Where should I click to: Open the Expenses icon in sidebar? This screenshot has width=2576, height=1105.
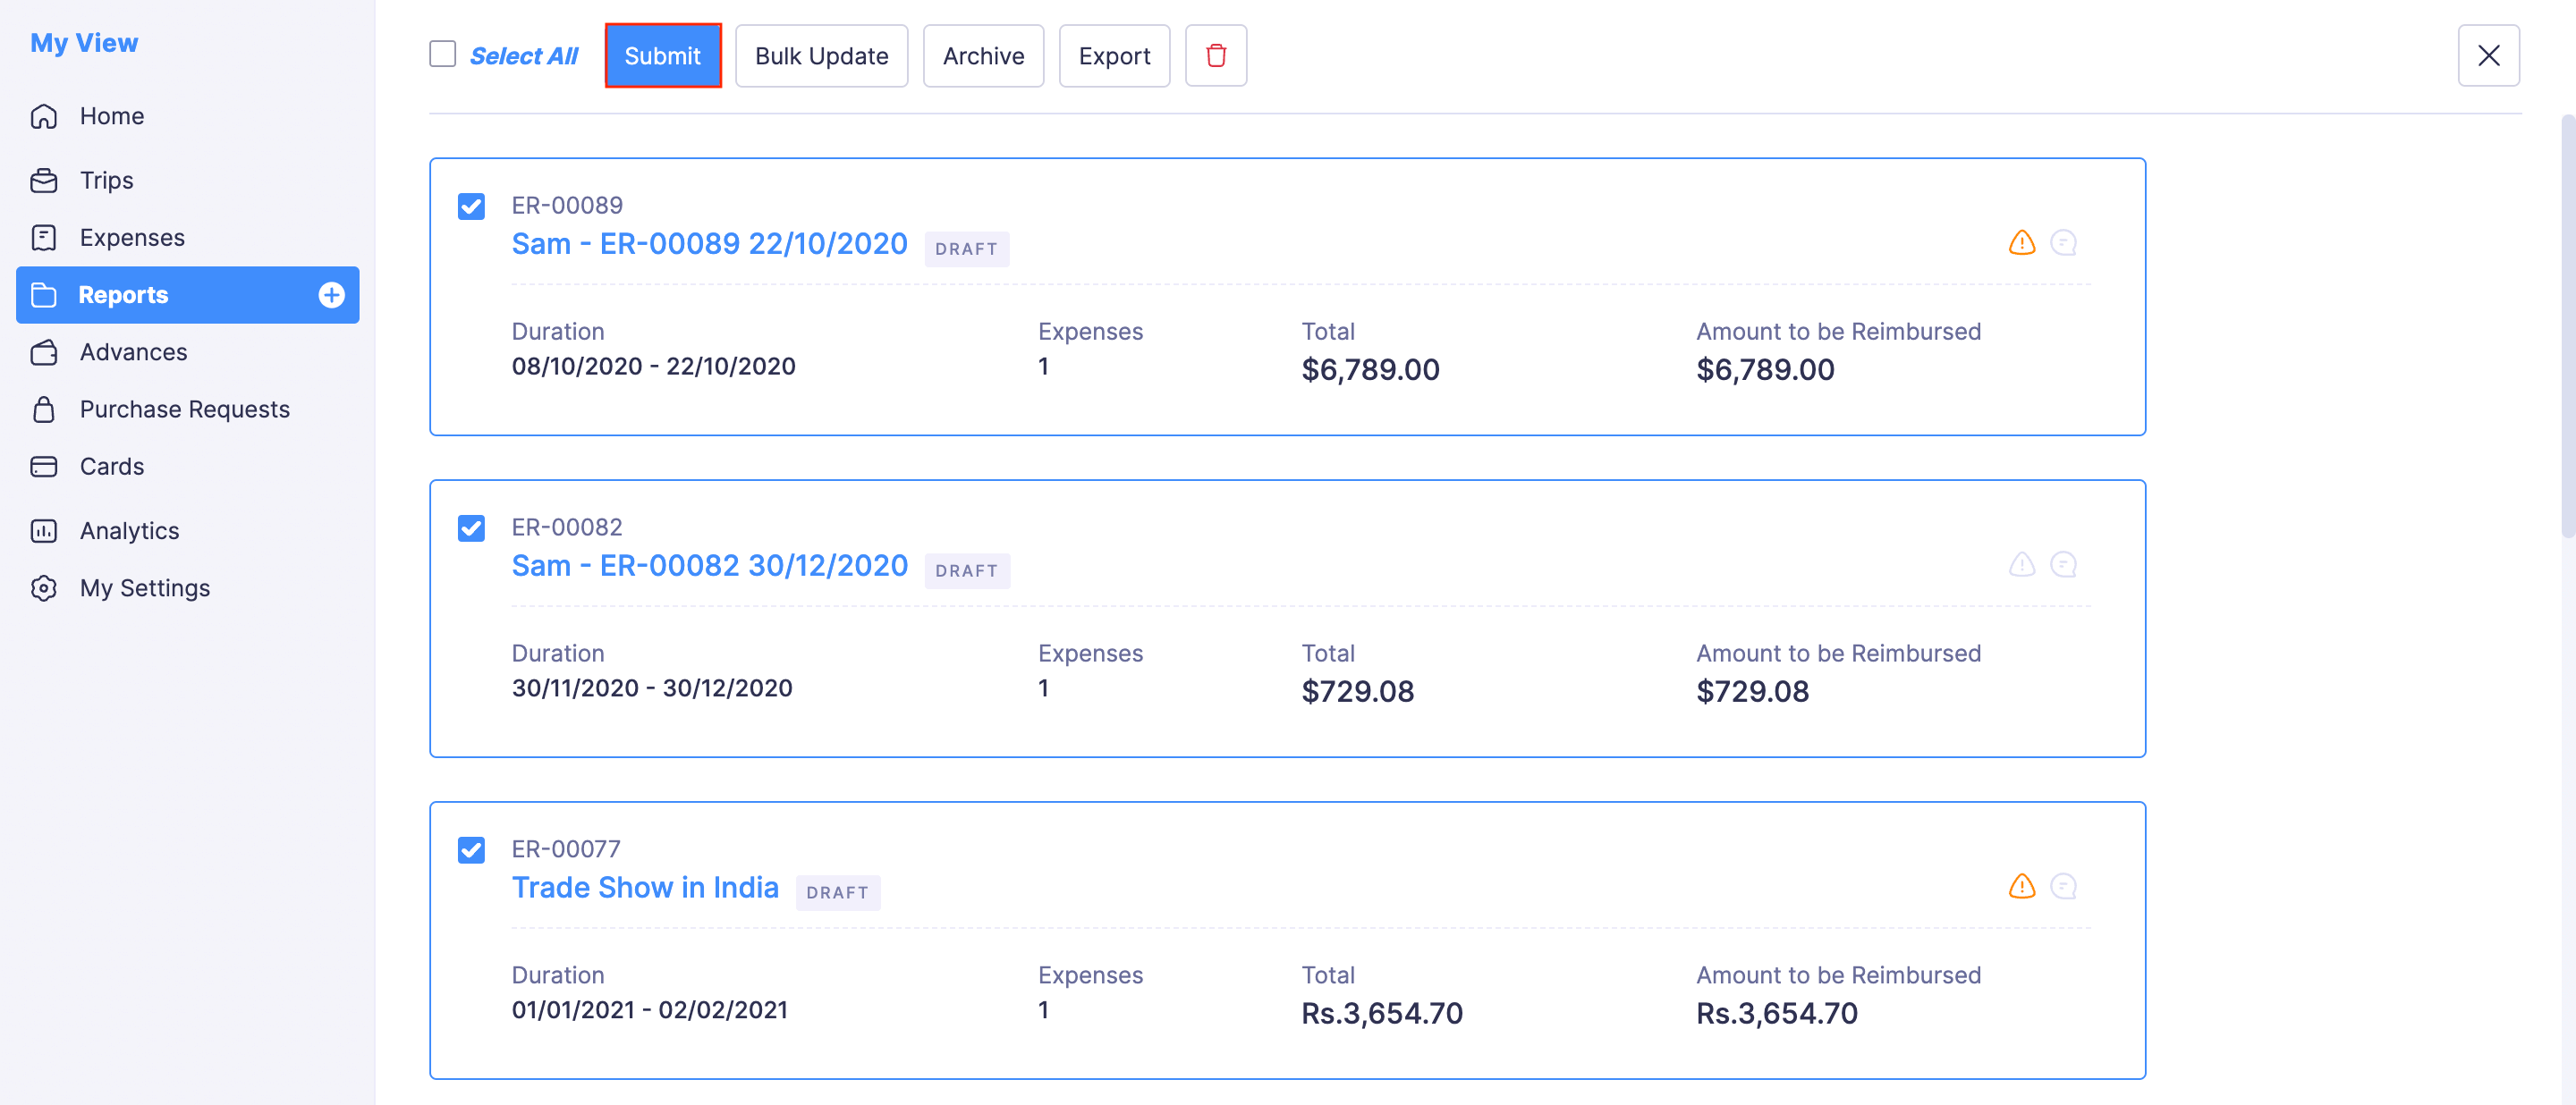click(x=44, y=238)
